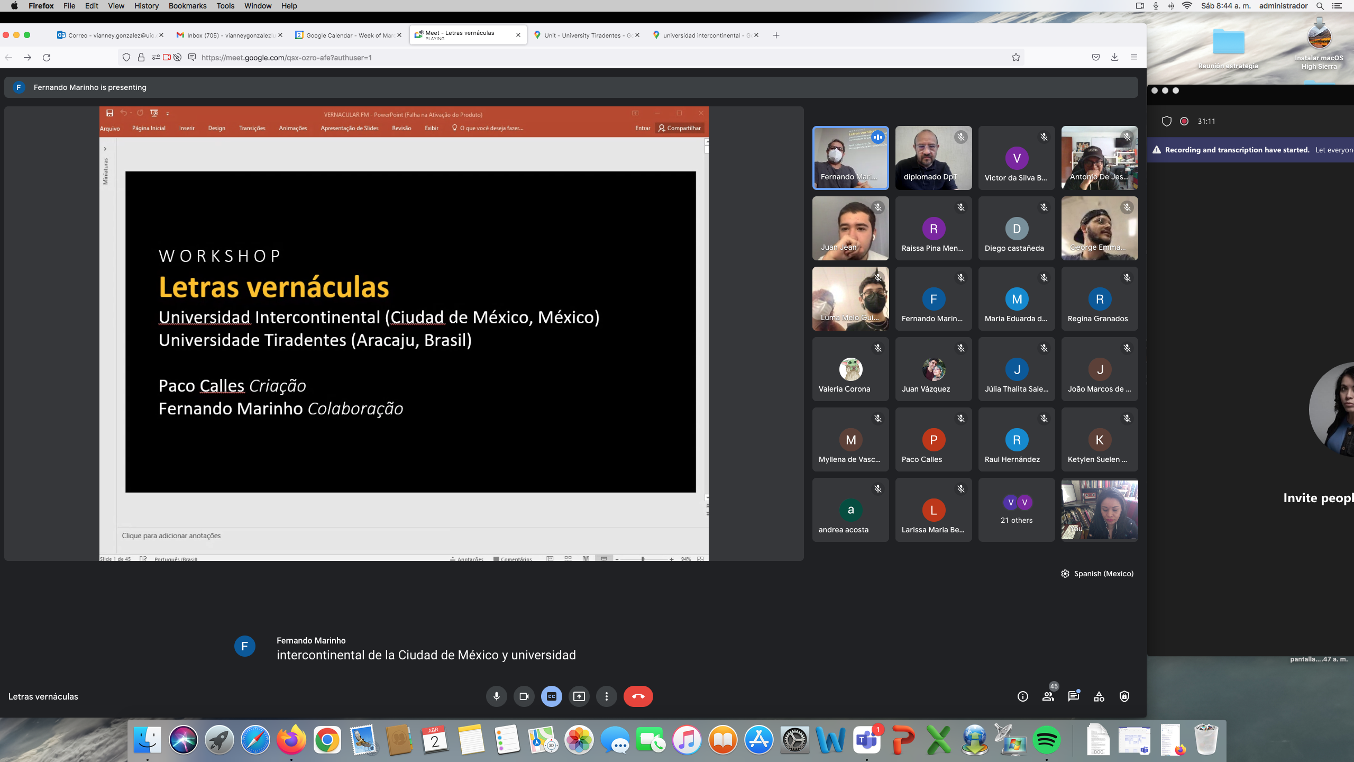Open Microsoft Word from the Dock

830,739
